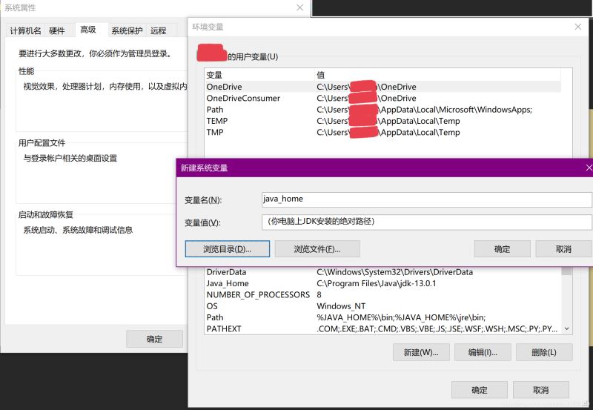Select the TEMP user variable row
Screen dimensions: 593x410
point(382,121)
